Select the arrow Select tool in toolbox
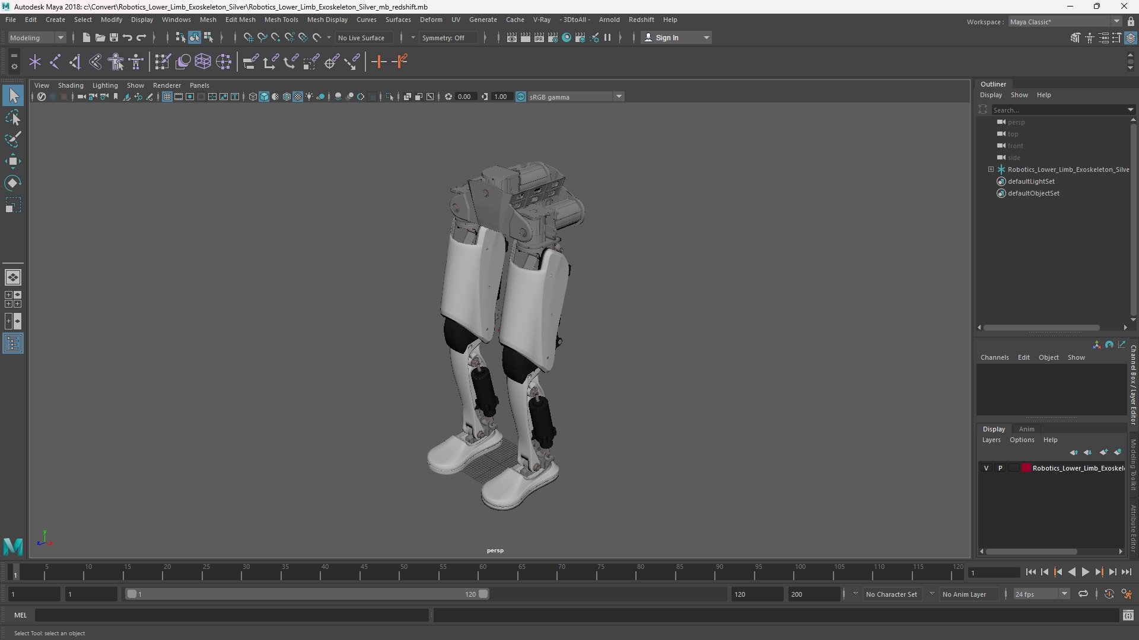The image size is (1139, 640). pos(13,95)
